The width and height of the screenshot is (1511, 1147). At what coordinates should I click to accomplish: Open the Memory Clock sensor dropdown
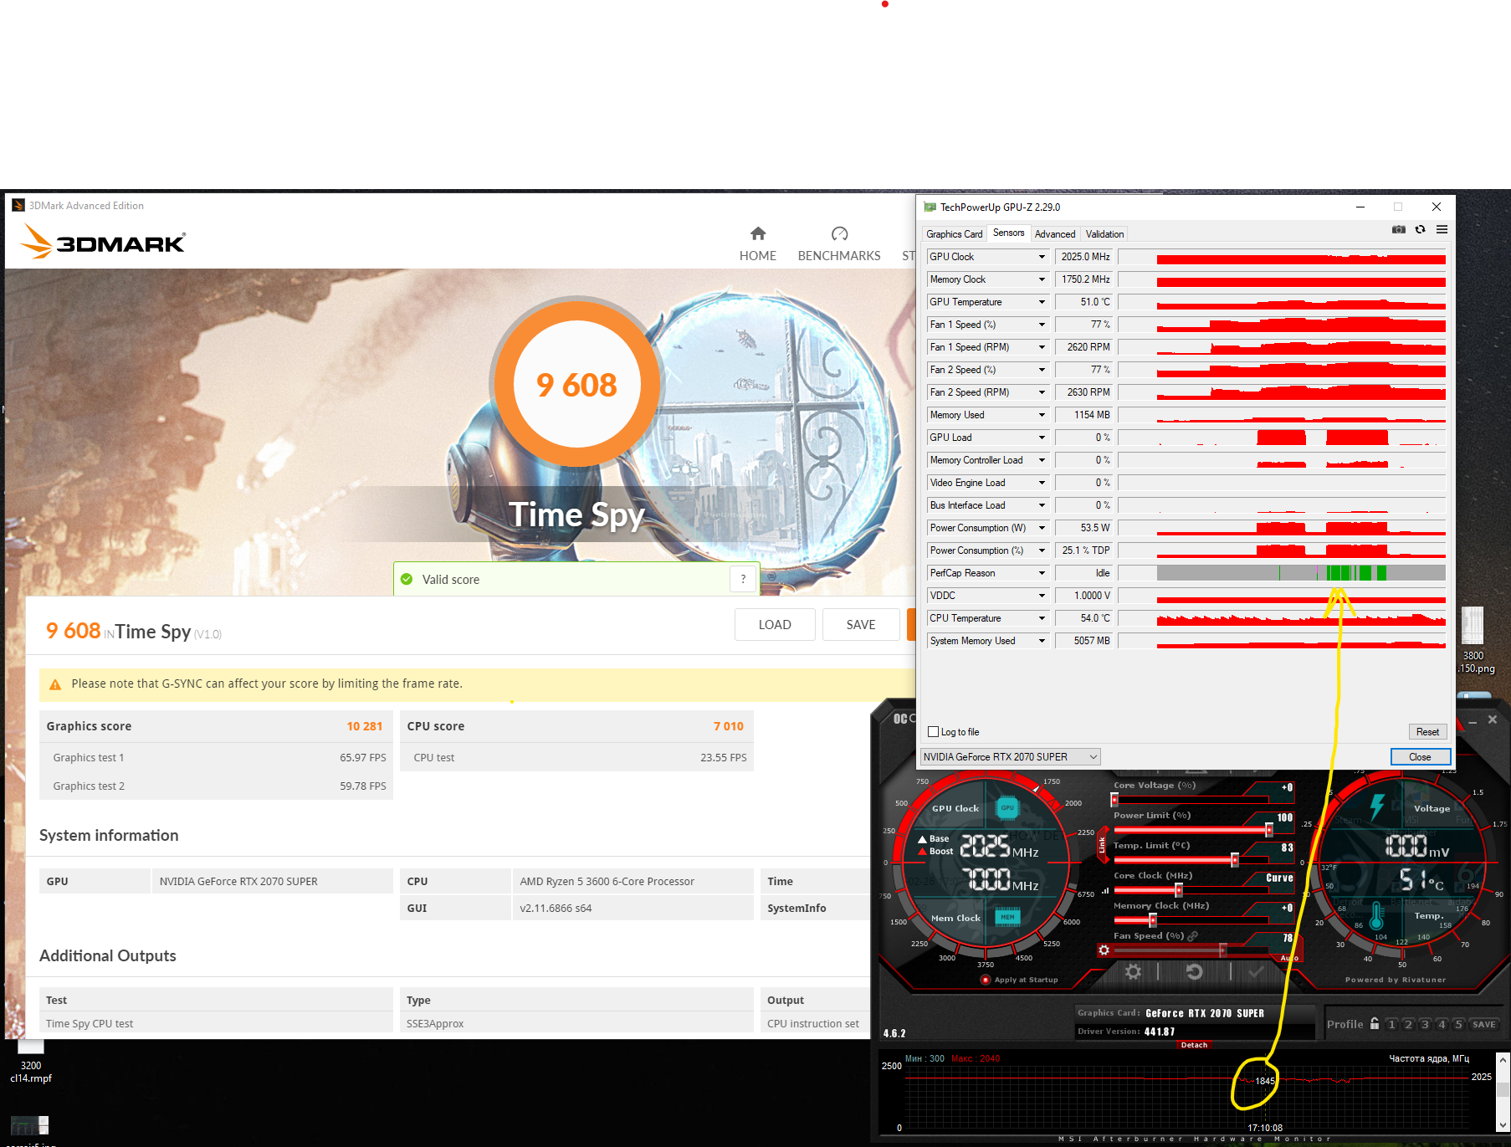pos(1042,279)
